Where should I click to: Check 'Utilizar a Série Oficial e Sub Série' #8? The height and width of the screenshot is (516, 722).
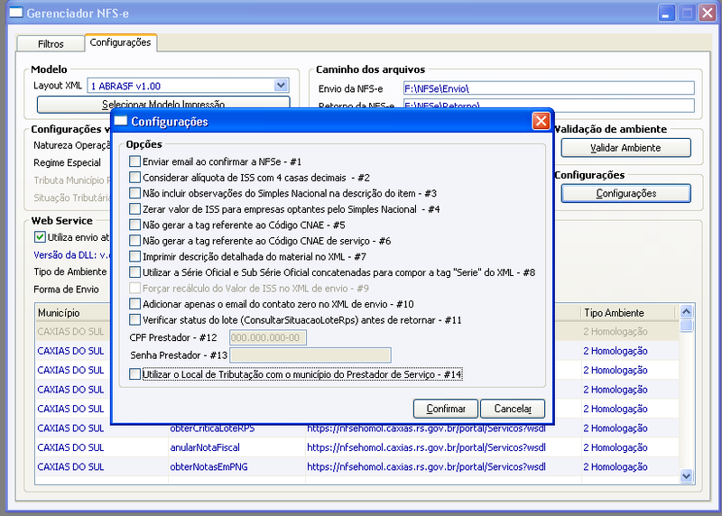[x=134, y=272]
